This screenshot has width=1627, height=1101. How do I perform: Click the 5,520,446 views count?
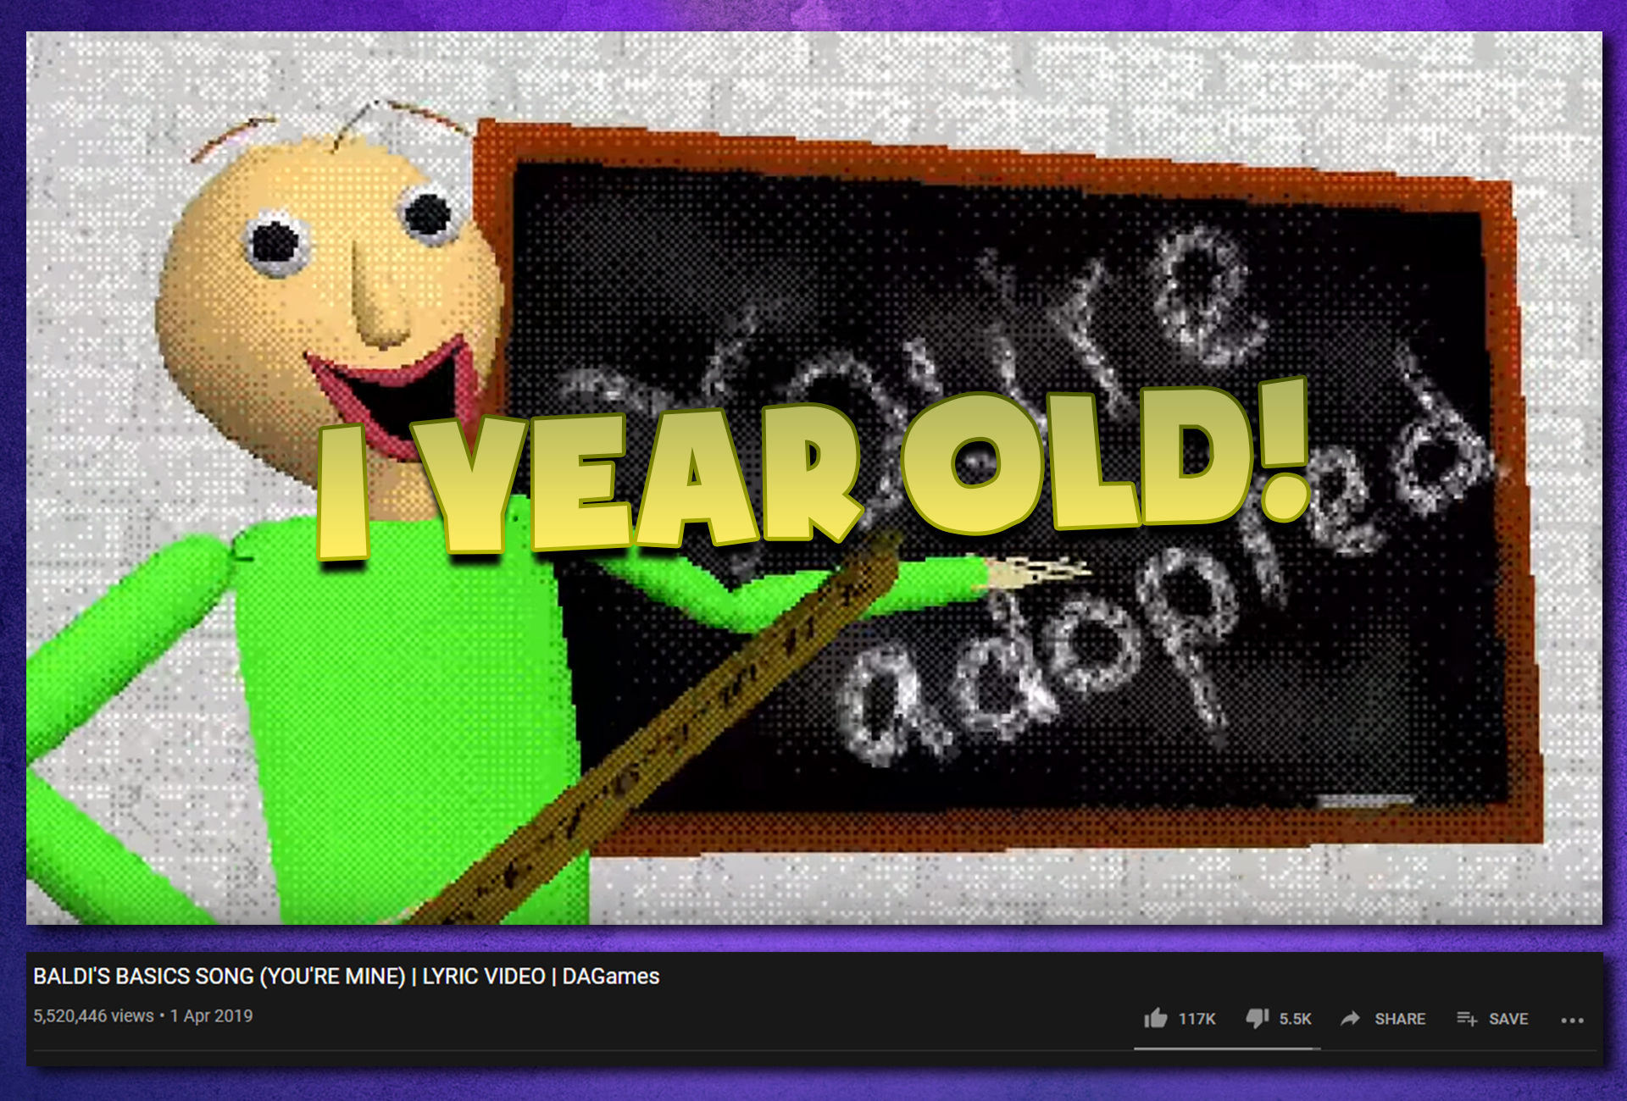point(93,1015)
